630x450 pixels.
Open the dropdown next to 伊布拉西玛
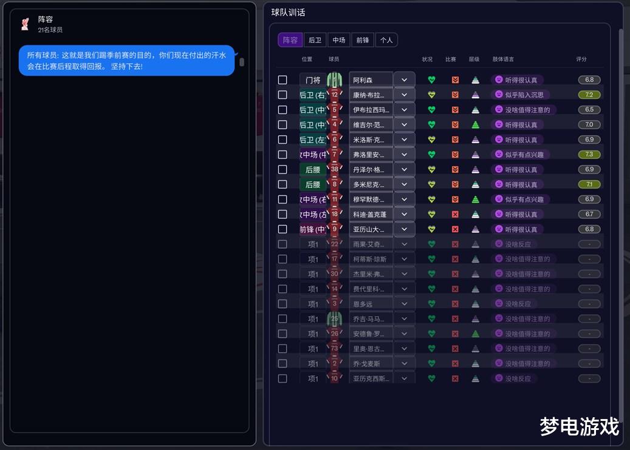404,110
